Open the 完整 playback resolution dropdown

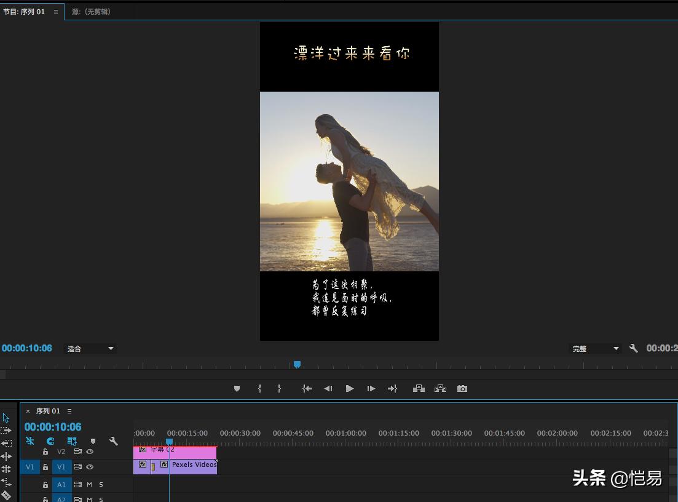pyautogui.click(x=594, y=348)
